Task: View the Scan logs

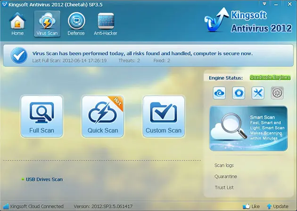Action: [x=224, y=165]
